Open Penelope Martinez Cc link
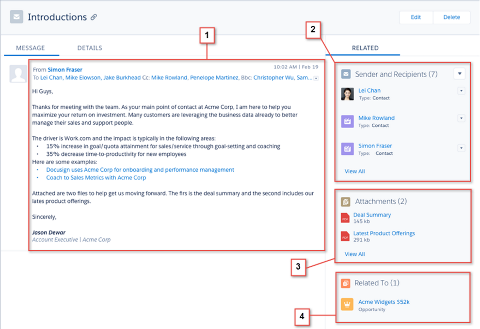 [214, 78]
